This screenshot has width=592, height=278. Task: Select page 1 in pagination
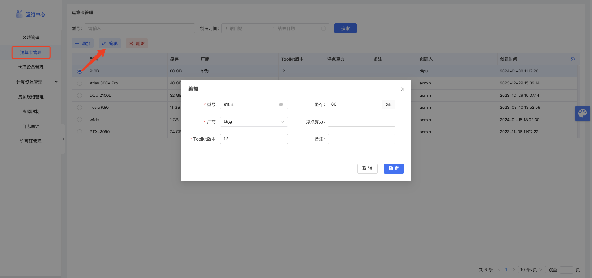tap(506, 270)
